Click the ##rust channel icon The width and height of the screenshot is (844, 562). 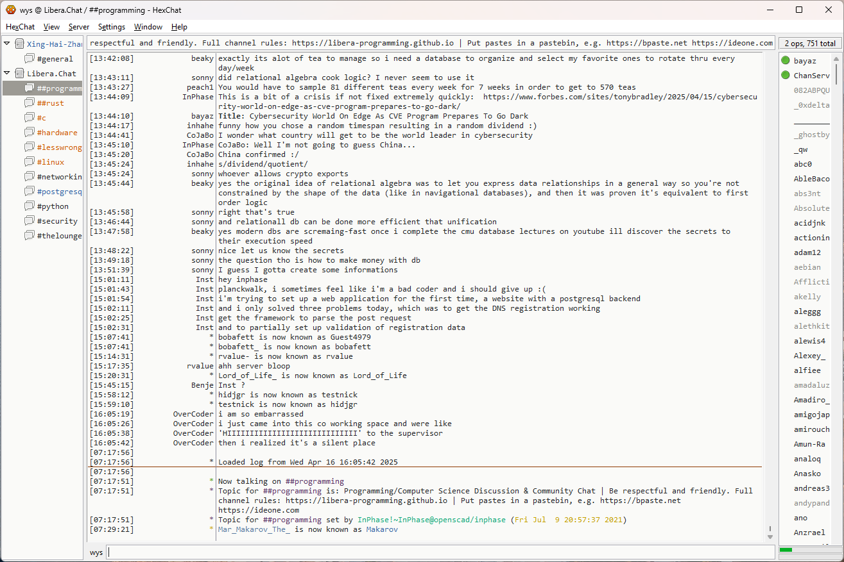(30, 103)
